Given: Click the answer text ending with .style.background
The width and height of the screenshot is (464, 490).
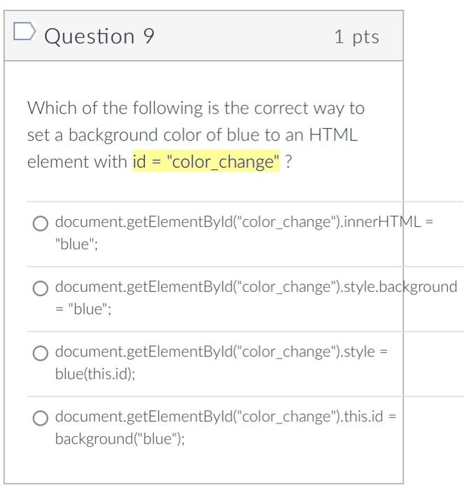Looking at the screenshot, I should pos(256,287).
